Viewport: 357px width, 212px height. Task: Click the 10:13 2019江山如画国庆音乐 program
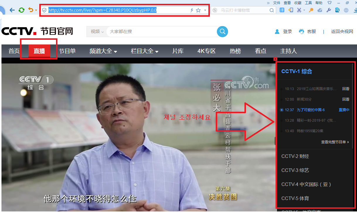[x=311, y=89]
